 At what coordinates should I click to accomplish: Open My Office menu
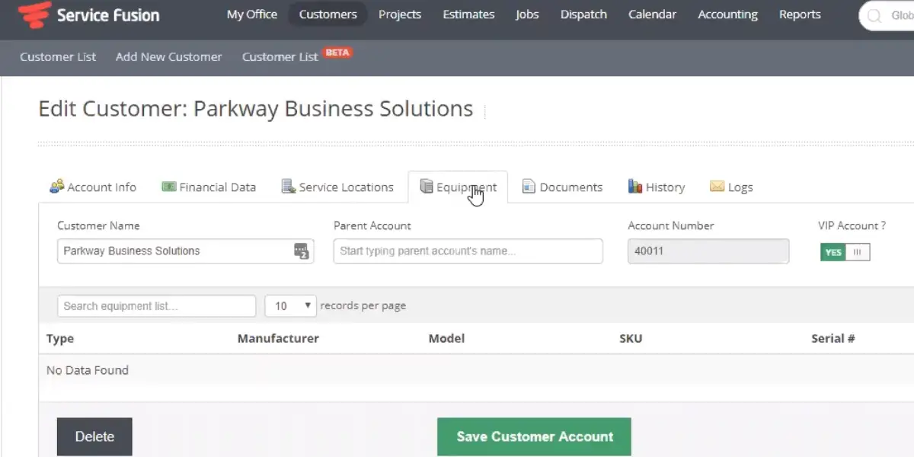tap(252, 14)
